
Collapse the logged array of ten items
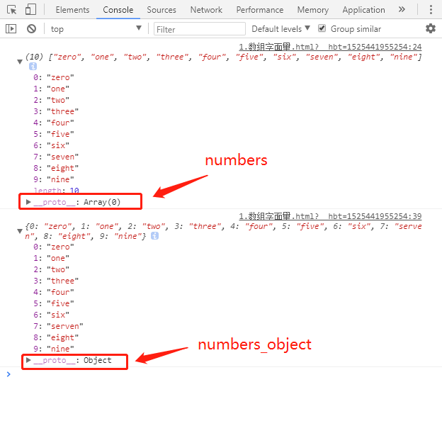pyautogui.click(x=19, y=61)
